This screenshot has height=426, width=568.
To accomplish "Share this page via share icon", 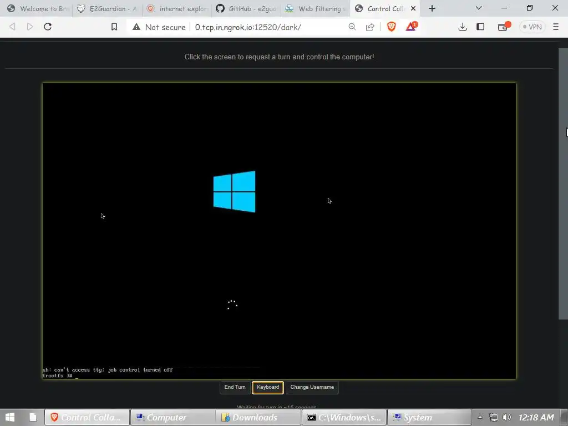I will coord(370,27).
